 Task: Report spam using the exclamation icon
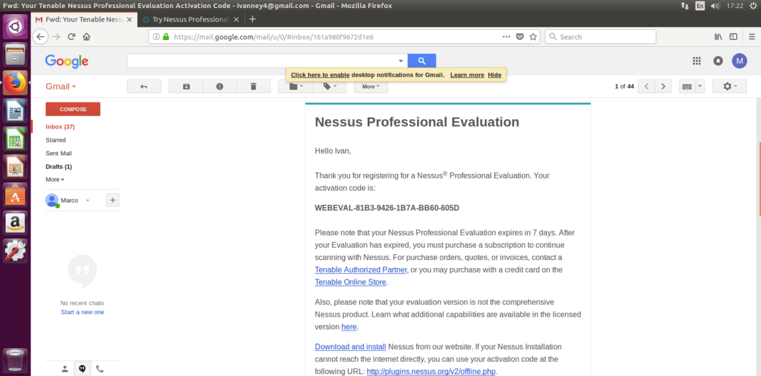(x=220, y=86)
